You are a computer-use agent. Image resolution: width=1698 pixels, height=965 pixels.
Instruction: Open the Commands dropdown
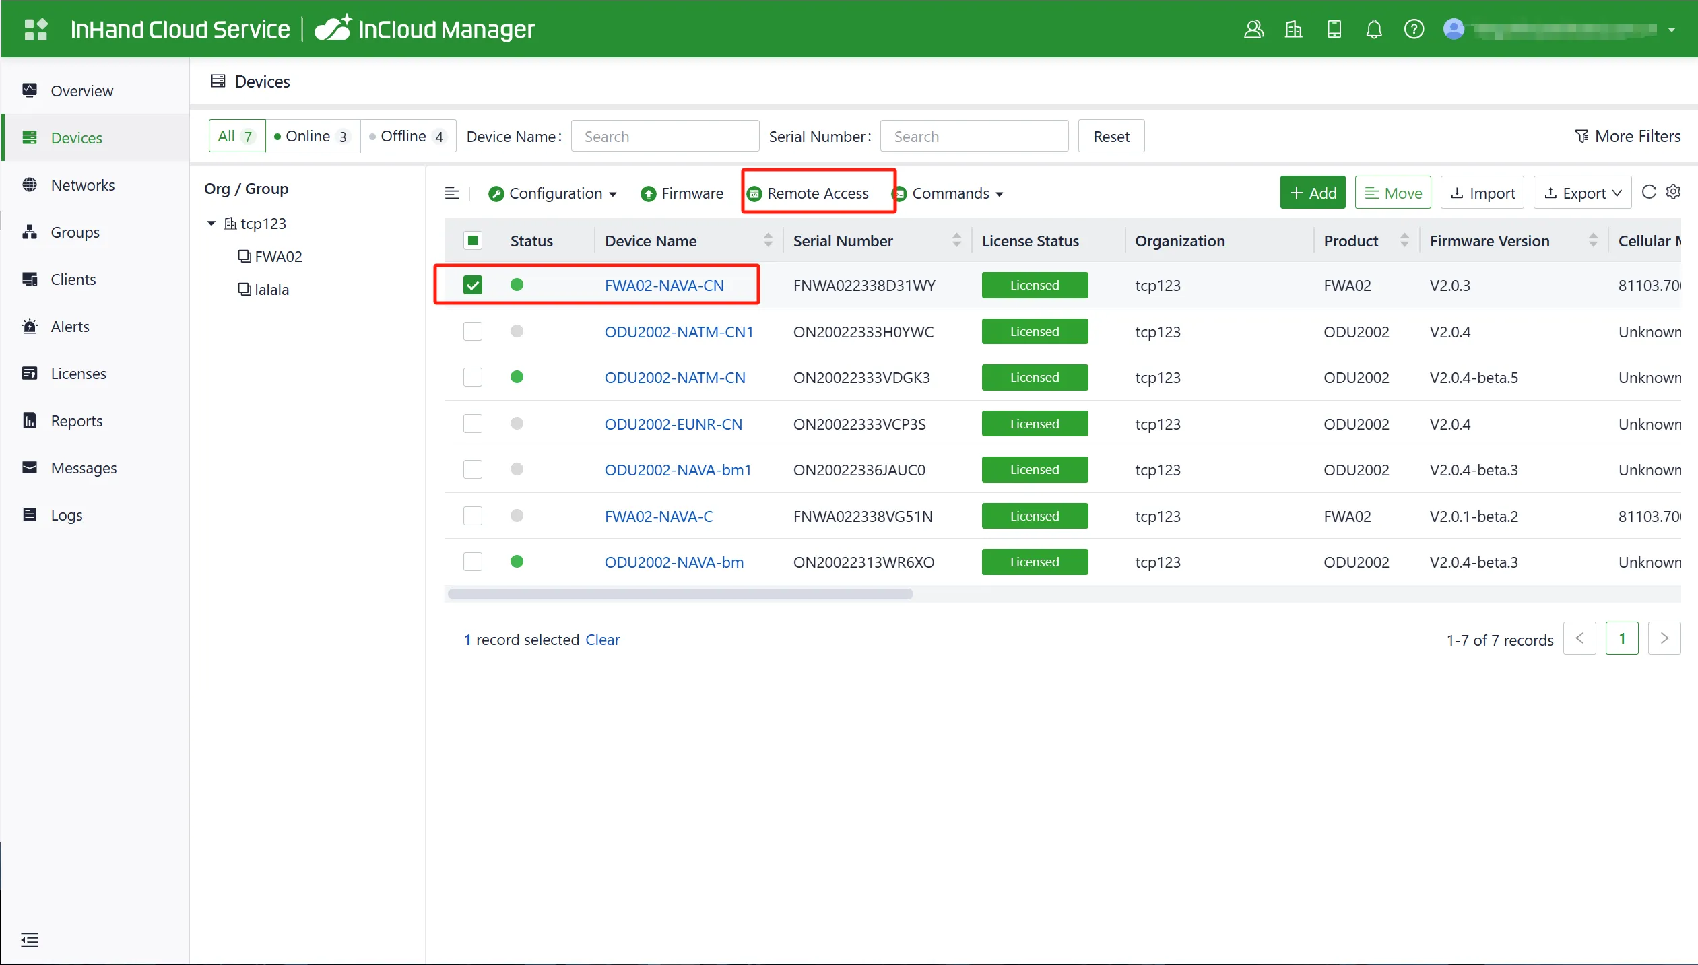click(x=948, y=193)
